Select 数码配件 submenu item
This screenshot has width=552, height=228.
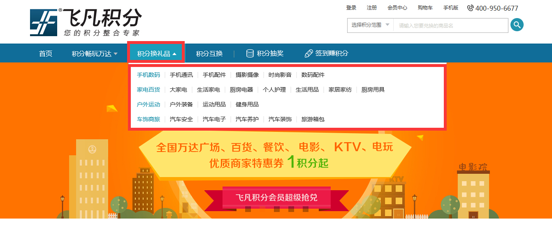point(313,75)
